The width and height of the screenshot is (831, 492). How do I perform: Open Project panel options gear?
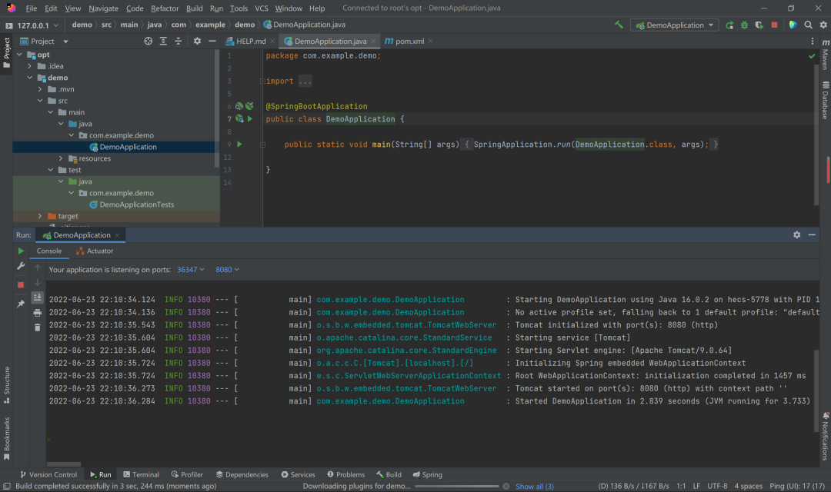pyautogui.click(x=197, y=42)
